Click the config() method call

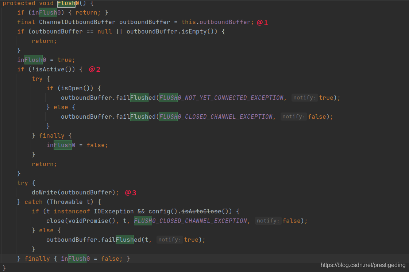(x=163, y=211)
